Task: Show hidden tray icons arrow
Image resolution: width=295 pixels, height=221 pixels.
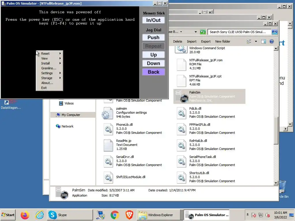Action: 247,215
